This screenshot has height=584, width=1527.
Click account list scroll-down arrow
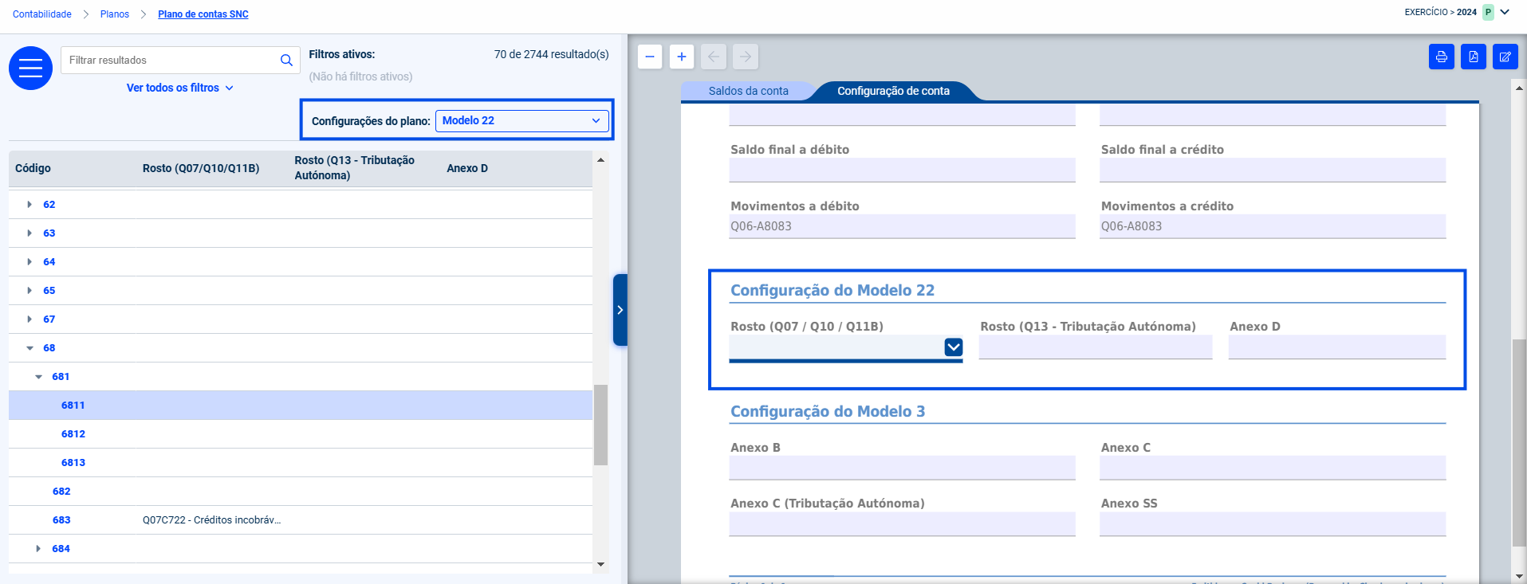click(x=601, y=565)
